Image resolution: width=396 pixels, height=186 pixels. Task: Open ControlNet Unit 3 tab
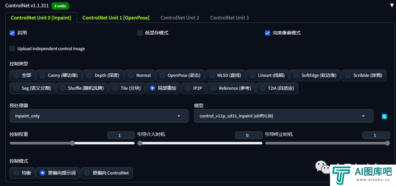[x=230, y=18]
